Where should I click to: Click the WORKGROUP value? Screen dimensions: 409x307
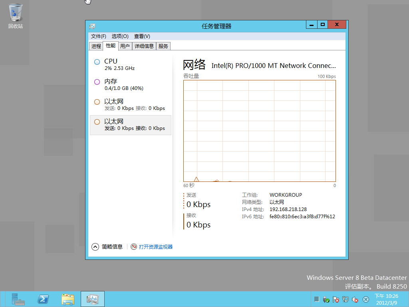pyautogui.click(x=286, y=195)
